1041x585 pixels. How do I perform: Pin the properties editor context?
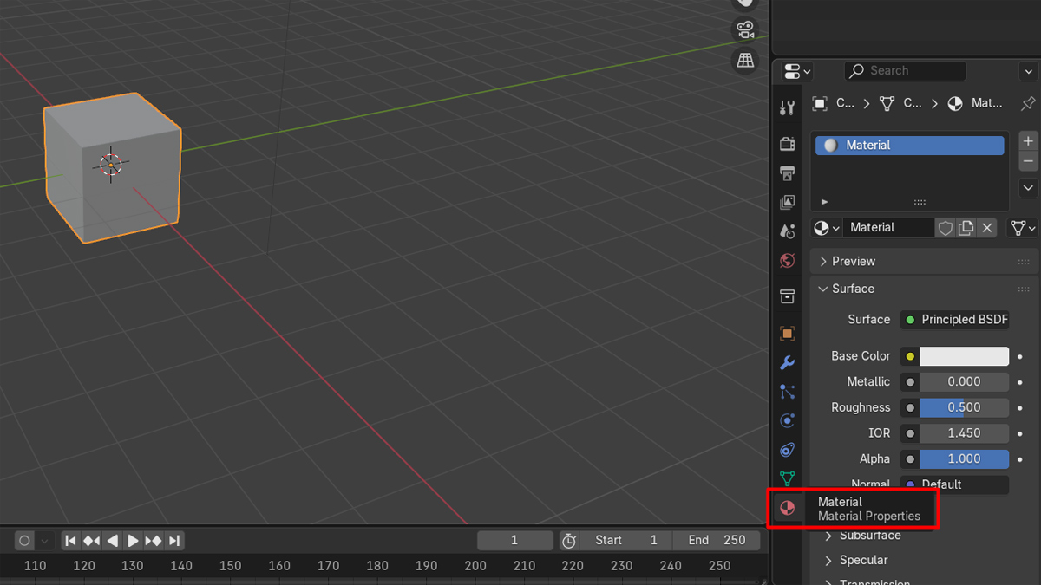tap(1028, 103)
